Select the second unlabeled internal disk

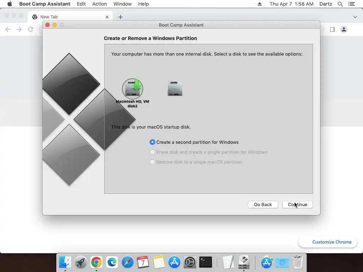[x=175, y=88]
